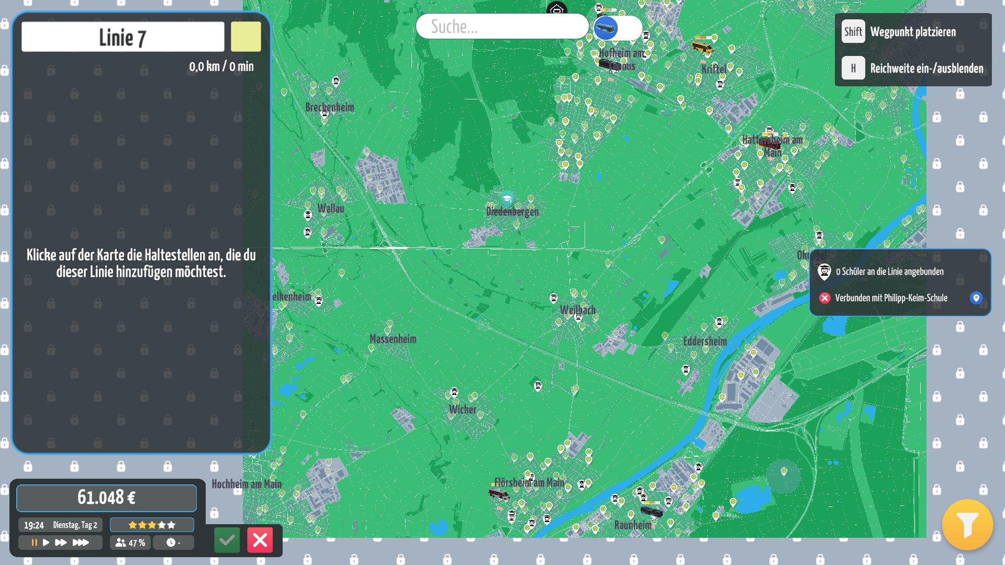Click the bus depot icon above search
The width and height of the screenshot is (1005, 565).
[556, 9]
